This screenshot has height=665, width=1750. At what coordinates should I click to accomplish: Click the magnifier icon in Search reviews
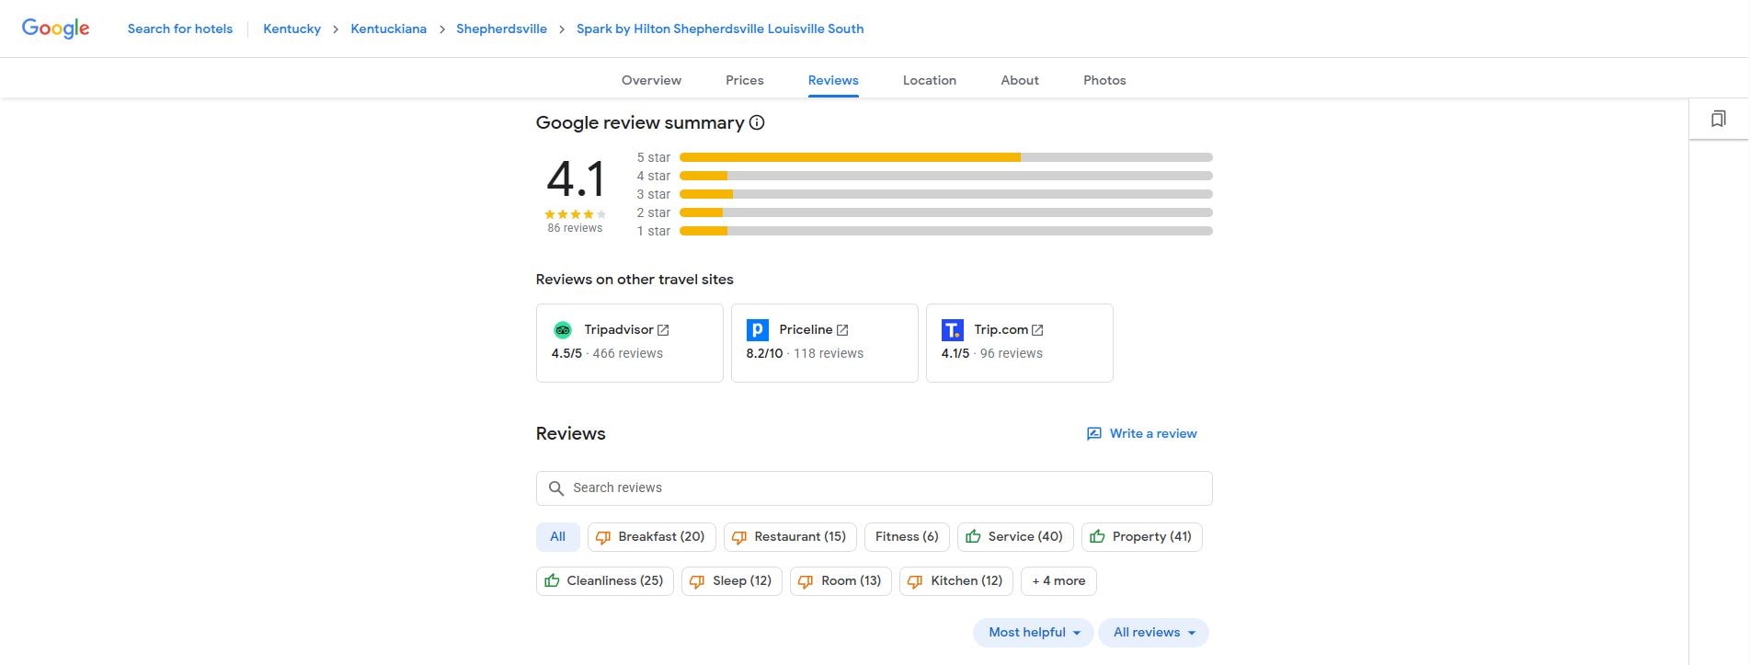[x=556, y=488]
